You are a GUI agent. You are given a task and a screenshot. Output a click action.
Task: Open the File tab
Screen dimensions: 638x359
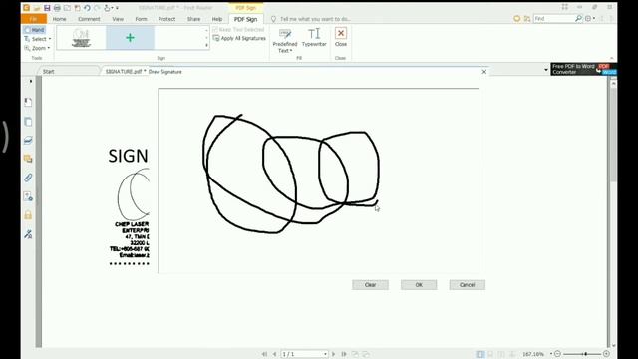tap(33, 19)
